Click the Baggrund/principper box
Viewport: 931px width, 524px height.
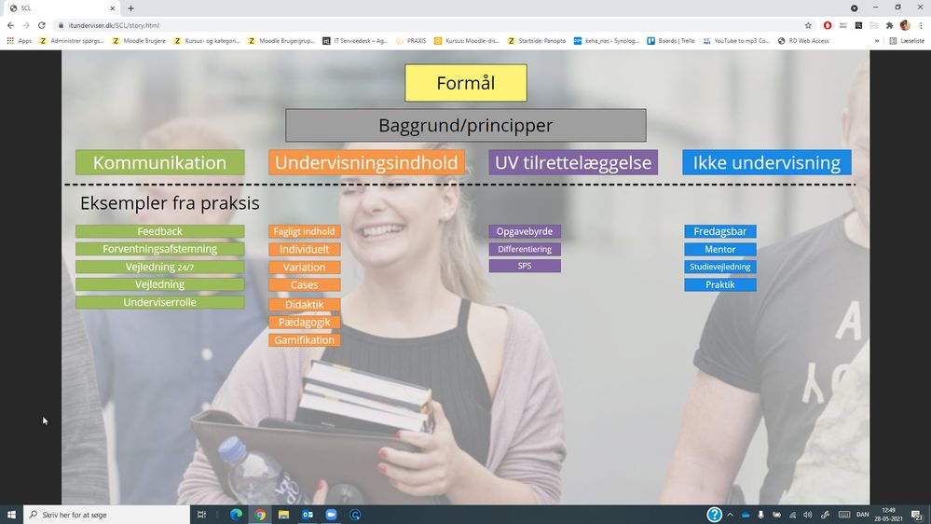pyautogui.click(x=466, y=125)
